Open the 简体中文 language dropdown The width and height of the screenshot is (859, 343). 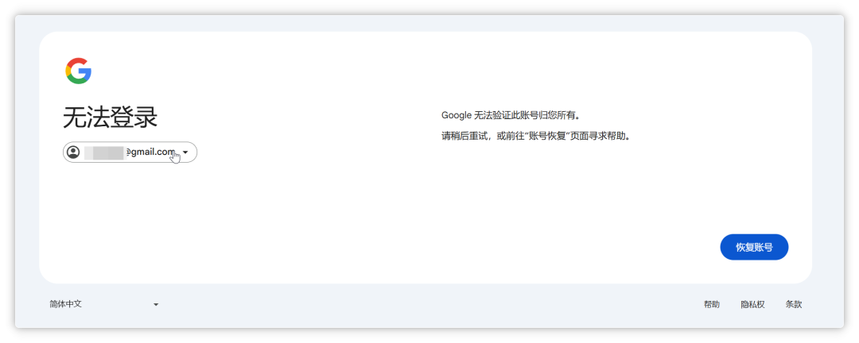click(104, 304)
